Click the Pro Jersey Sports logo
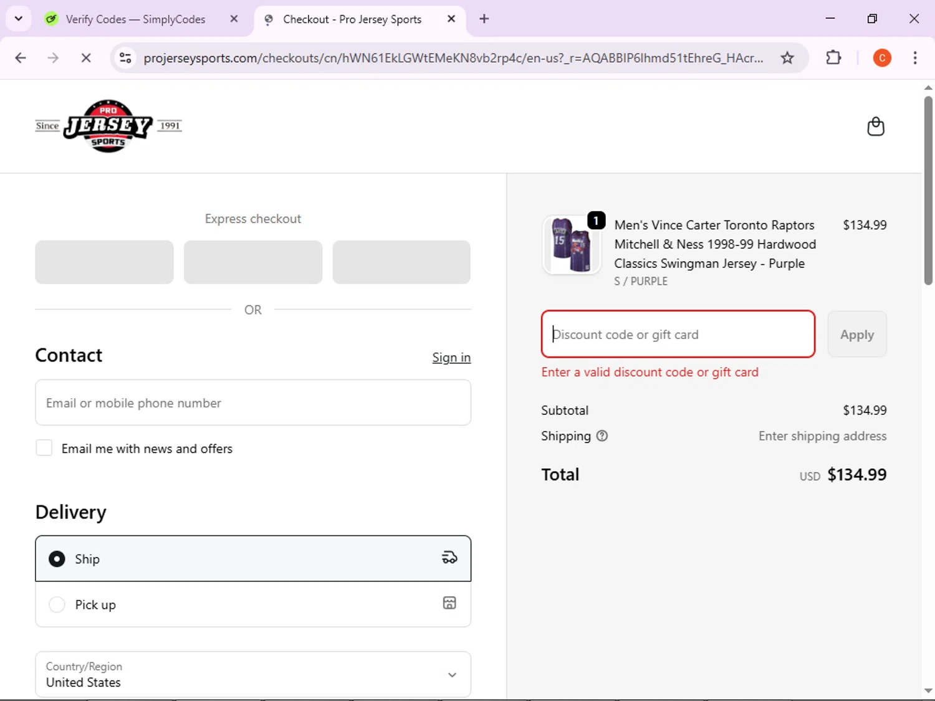This screenshot has width=935, height=701. [108, 126]
